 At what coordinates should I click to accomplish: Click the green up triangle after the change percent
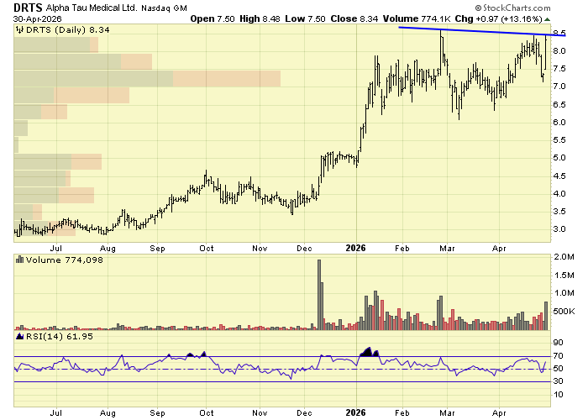[547, 19]
